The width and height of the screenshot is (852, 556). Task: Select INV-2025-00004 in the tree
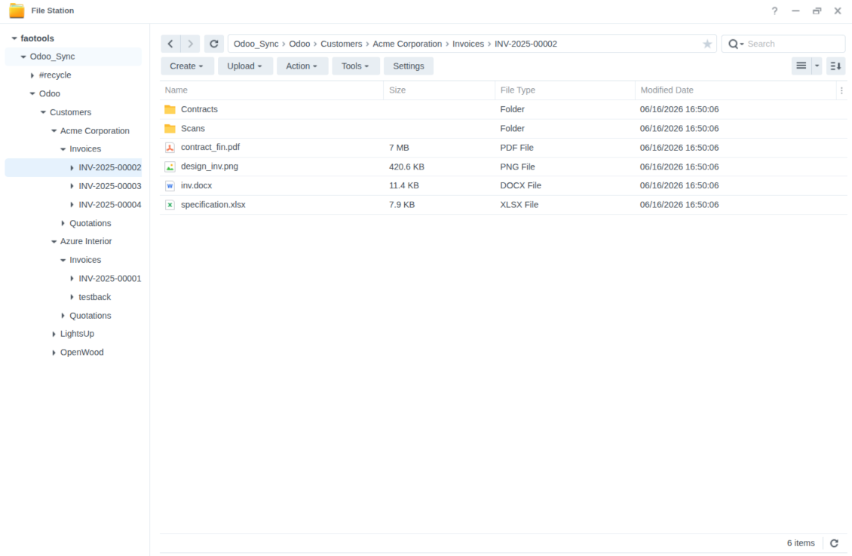point(110,205)
